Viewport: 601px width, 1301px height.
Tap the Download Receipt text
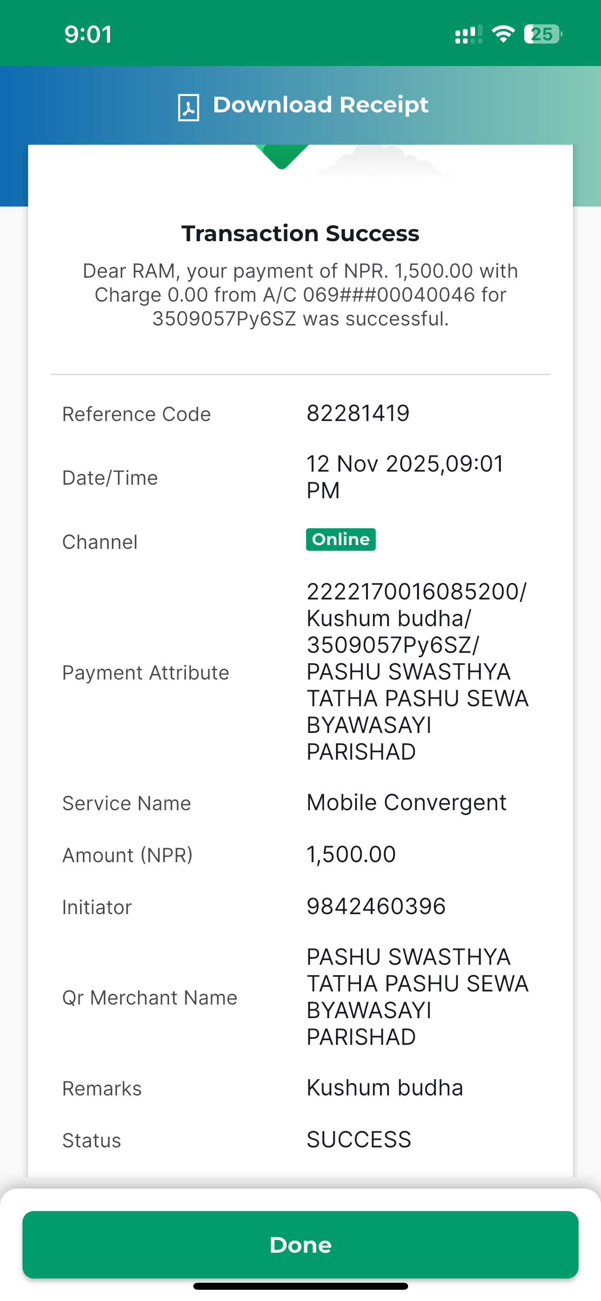321,105
